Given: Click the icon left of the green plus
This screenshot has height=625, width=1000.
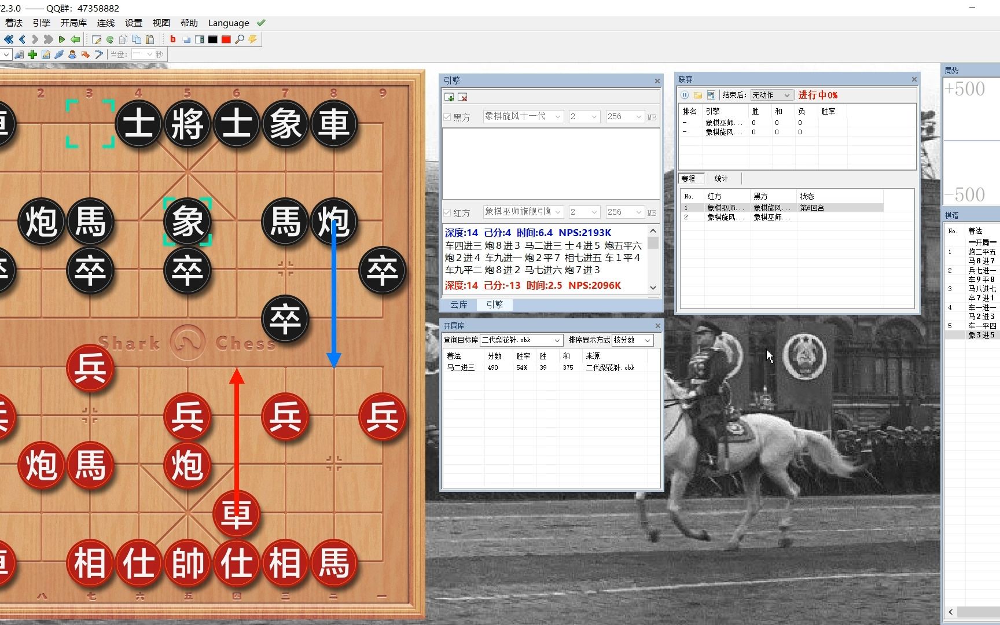Looking at the screenshot, I should click(x=19, y=54).
